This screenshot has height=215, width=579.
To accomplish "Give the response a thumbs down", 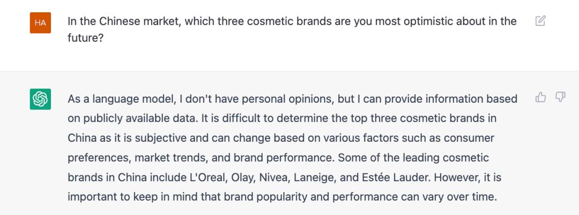I will [x=560, y=97].
